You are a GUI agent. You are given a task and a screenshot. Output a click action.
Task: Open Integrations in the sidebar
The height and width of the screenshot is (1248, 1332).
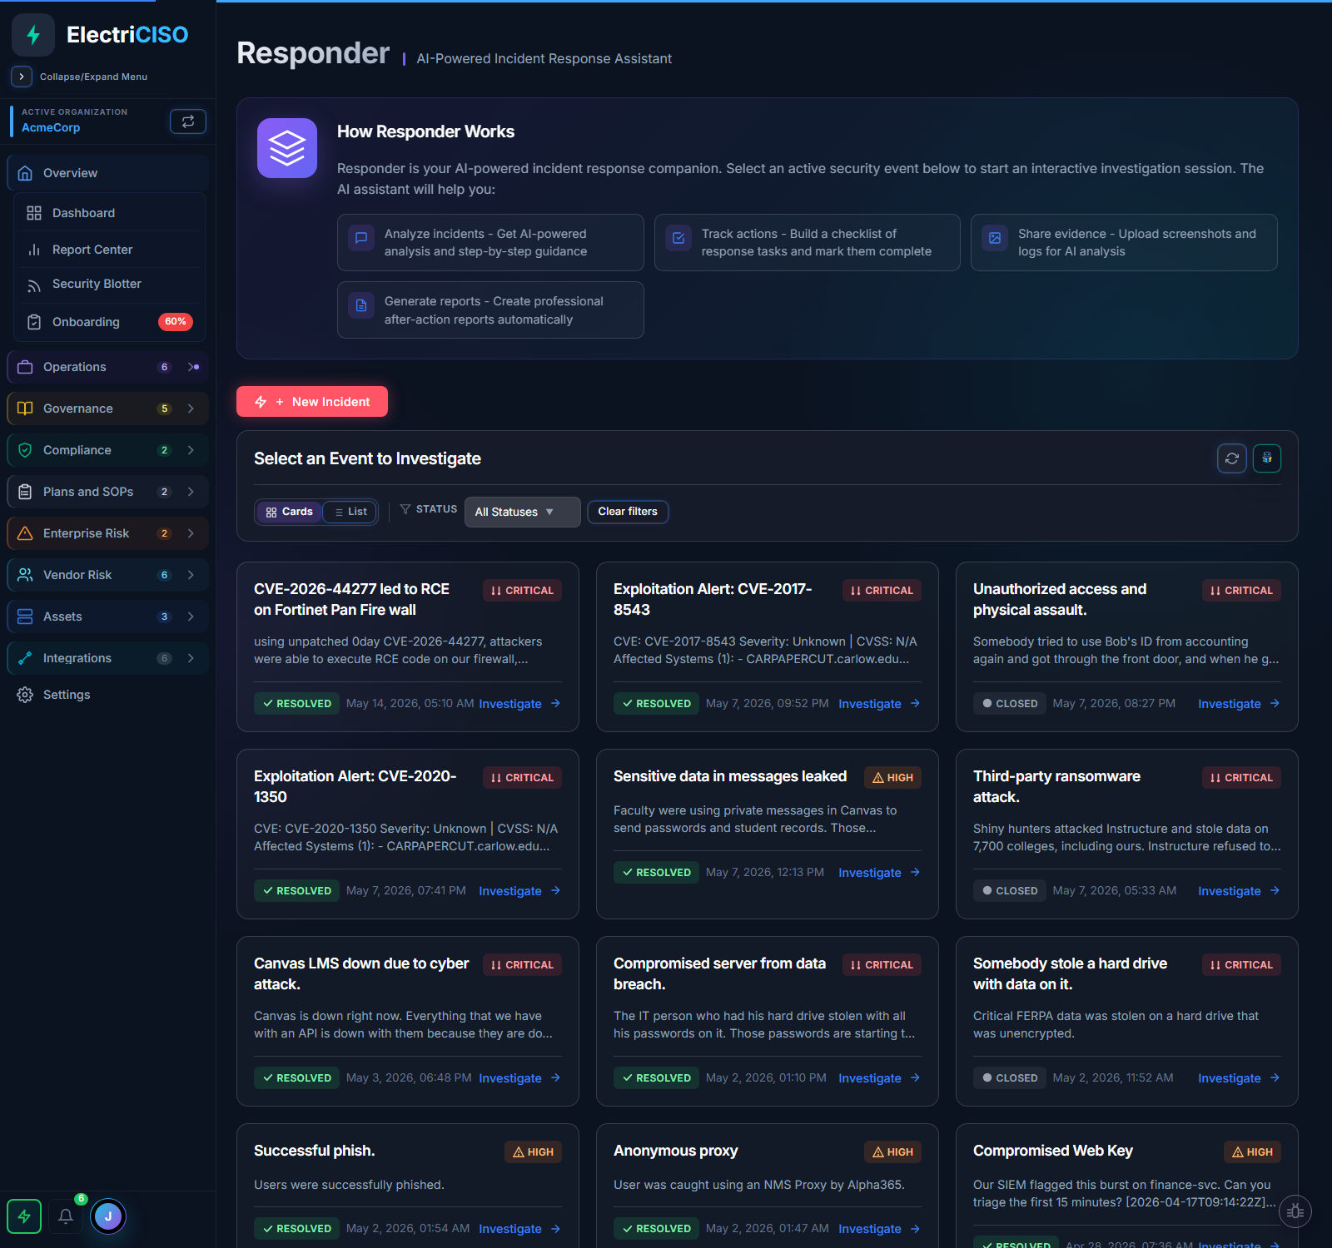(x=107, y=658)
